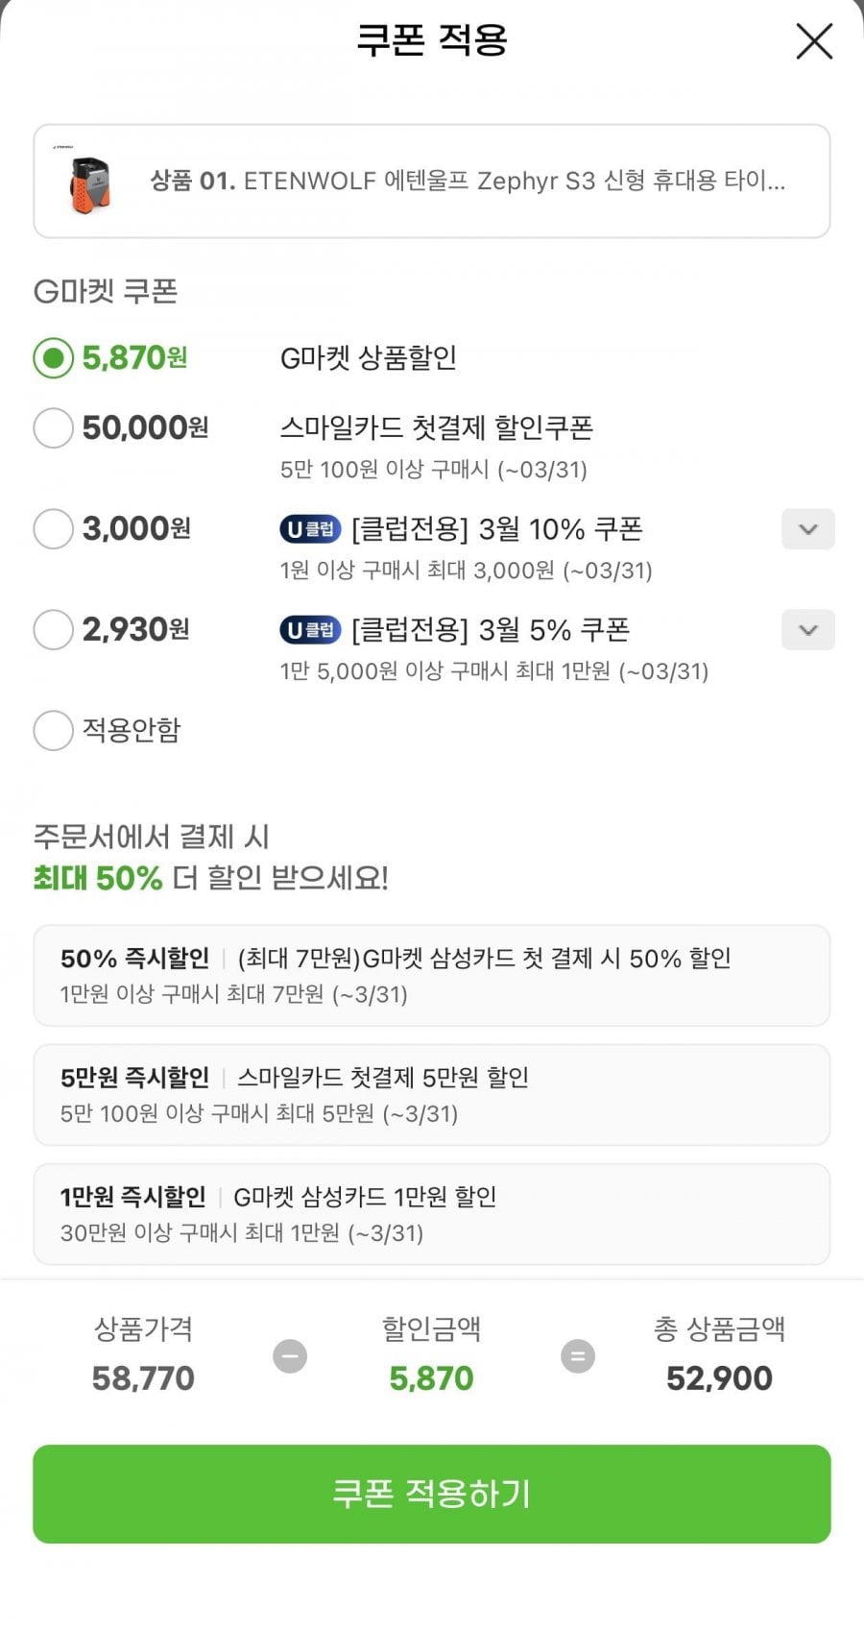This screenshot has height=1630, width=864.
Task: Select the 적용안함 radio option
Action: point(53,730)
